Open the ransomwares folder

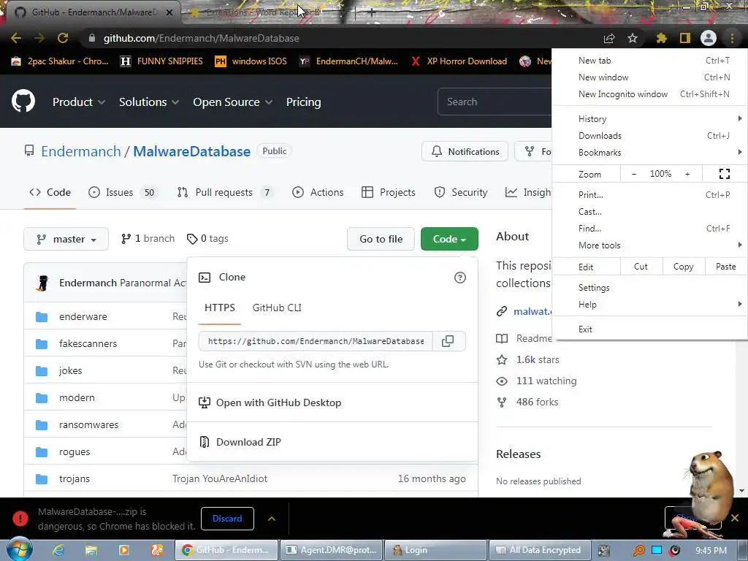pos(88,424)
